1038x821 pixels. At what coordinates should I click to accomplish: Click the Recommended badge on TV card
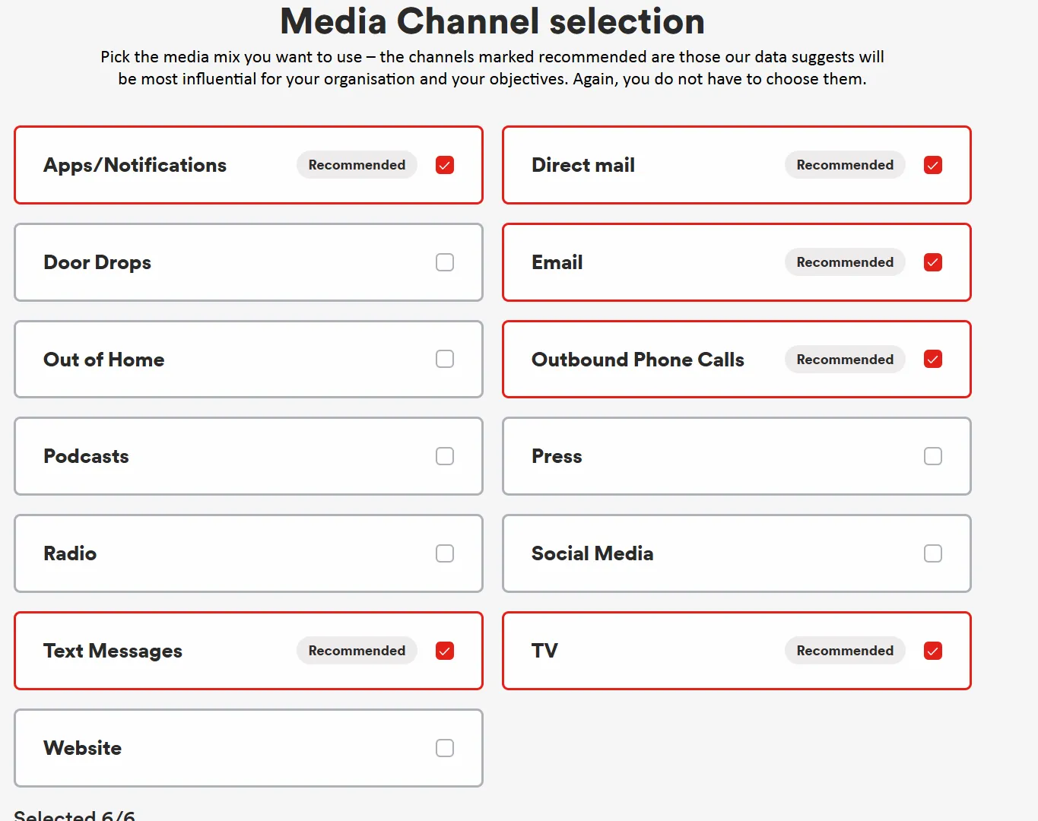(845, 651)
